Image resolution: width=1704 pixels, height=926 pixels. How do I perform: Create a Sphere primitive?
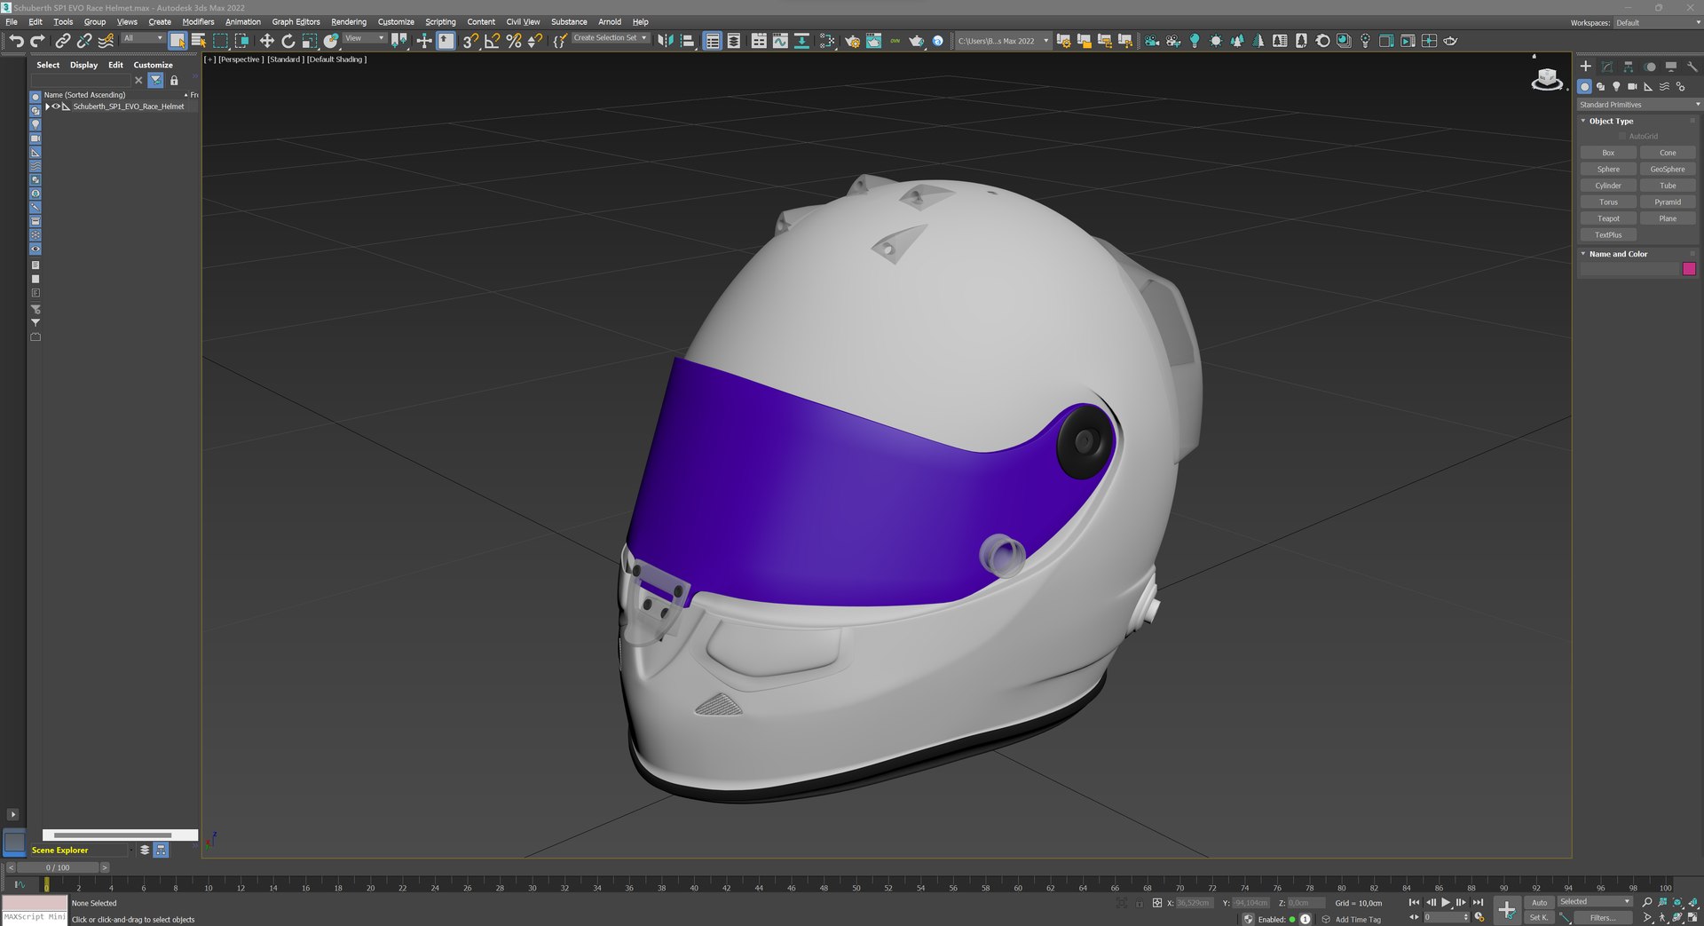coord(1608,170)
